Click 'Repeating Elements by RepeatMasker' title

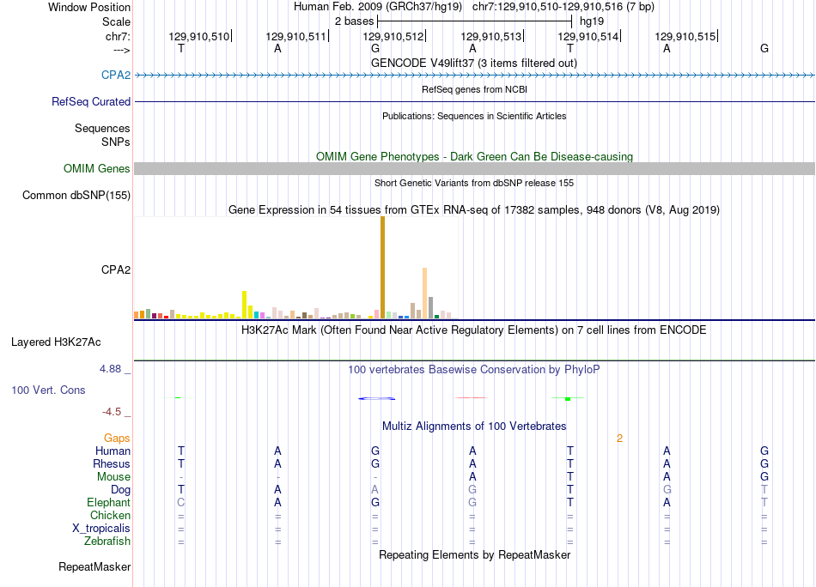tap(475, 554)
